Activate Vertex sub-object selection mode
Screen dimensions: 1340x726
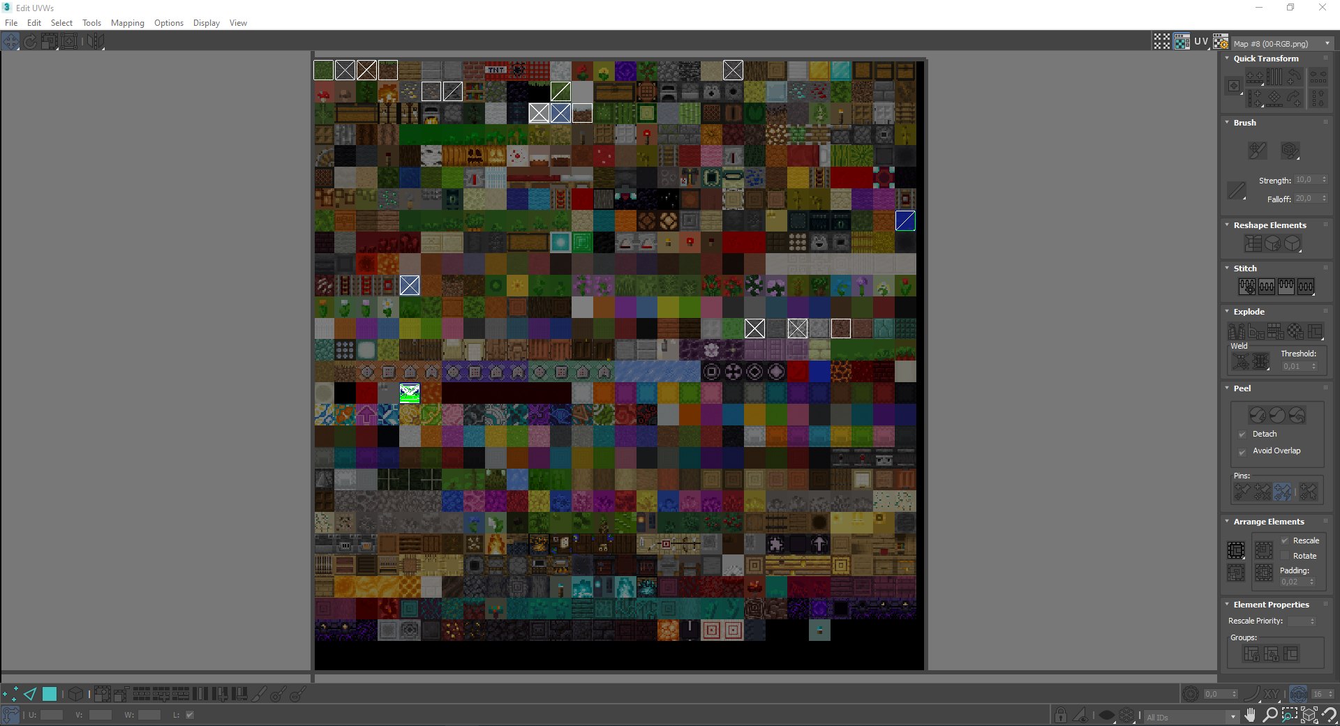pyautogui.click(x=10, y=694)
